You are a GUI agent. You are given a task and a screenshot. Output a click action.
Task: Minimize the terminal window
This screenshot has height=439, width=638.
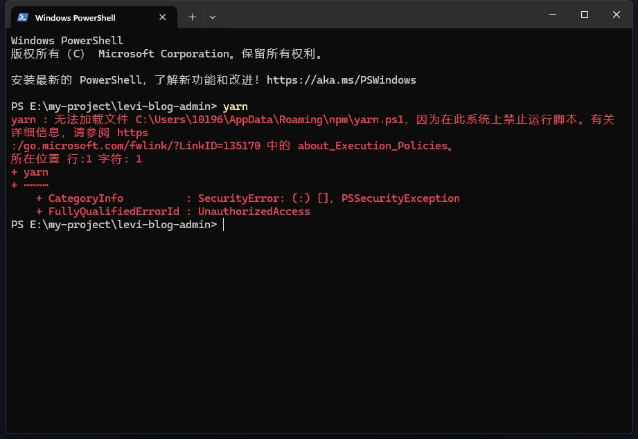pos(553,15)
